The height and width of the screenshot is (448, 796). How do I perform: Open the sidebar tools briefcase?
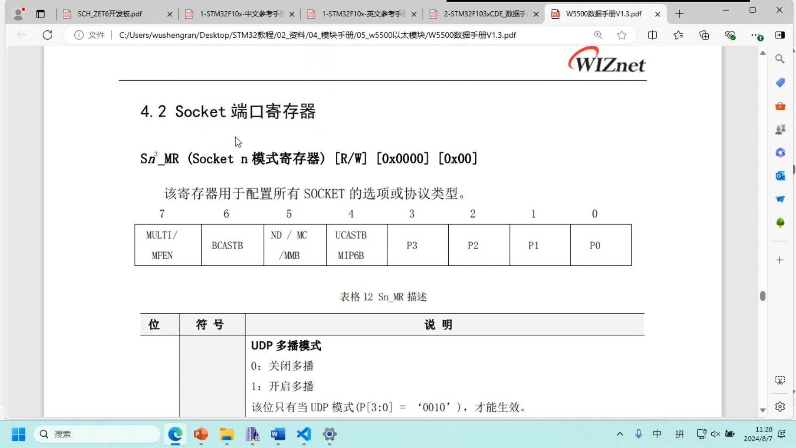pos(780,106)
